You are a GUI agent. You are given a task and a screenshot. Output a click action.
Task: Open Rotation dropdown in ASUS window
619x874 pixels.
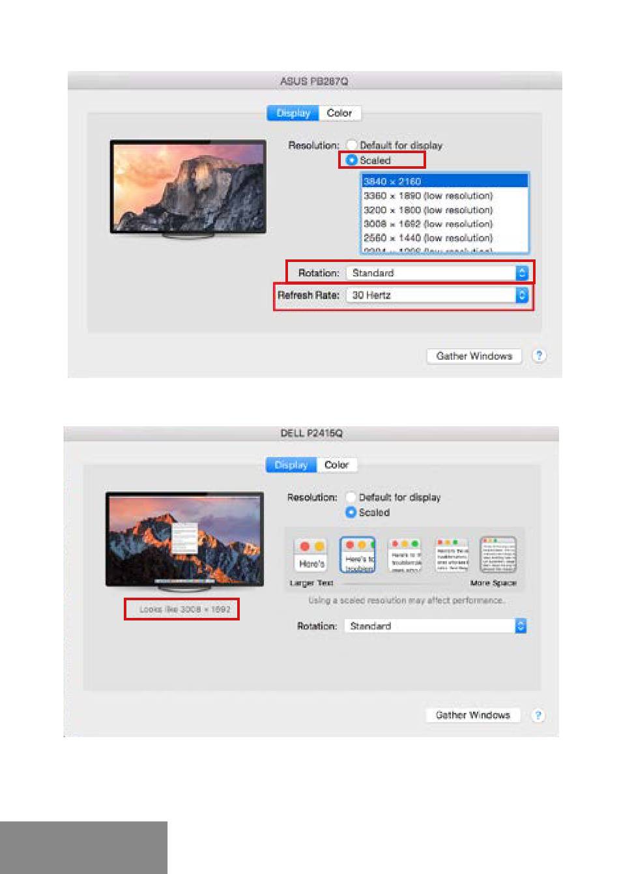click(437, 273)
